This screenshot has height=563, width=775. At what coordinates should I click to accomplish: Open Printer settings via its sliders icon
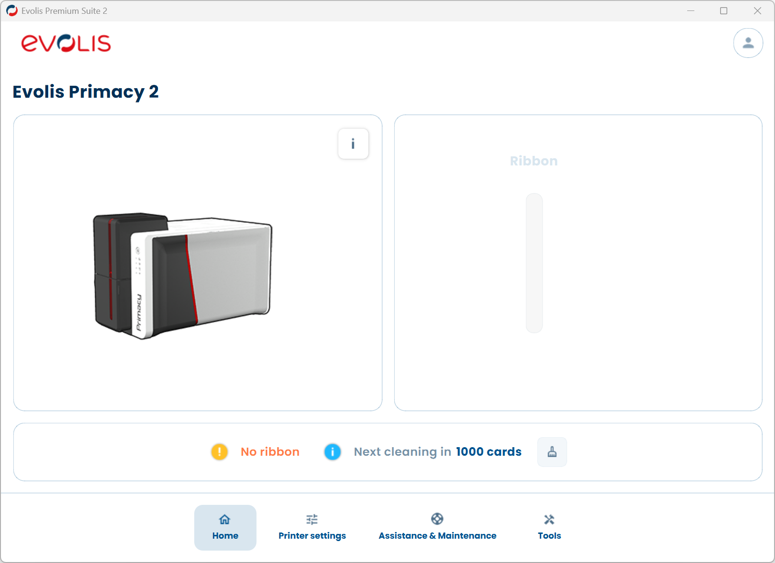tap(312, 519)
